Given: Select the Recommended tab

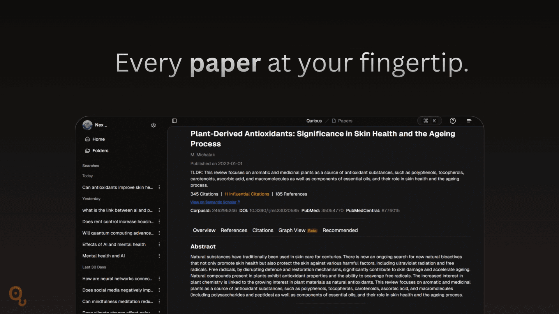Looking at the screenshot, I should (x=340, y=230).
